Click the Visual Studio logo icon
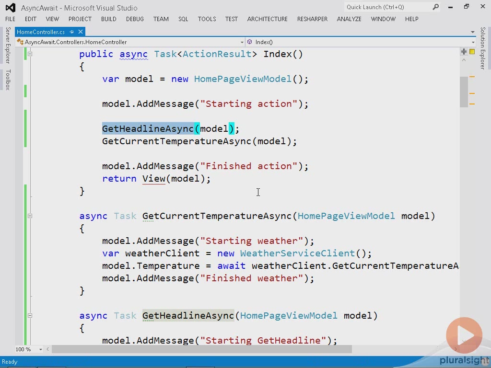 pos(11,8)
